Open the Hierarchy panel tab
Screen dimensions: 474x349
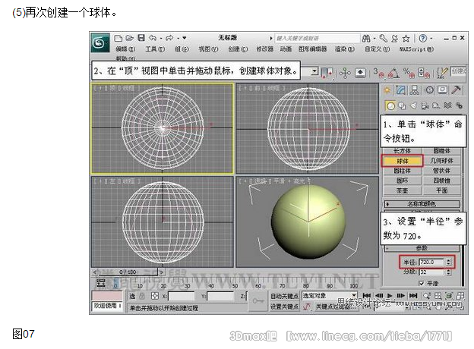point(415,90)
